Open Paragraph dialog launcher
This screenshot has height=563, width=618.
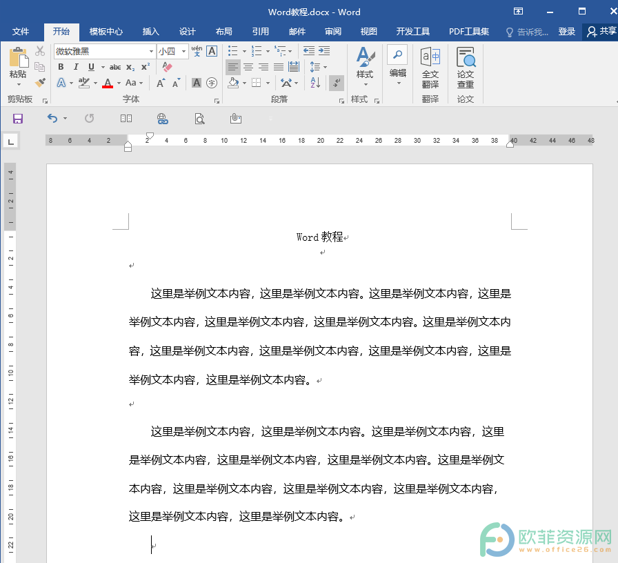pos(341,101)
